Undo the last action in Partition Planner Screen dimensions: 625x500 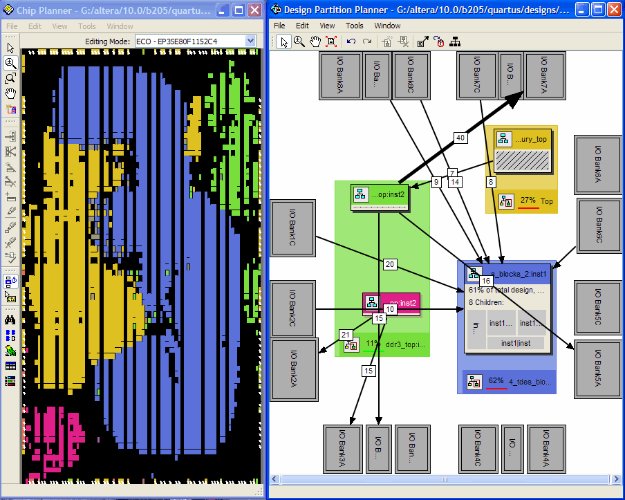point(351,42)
